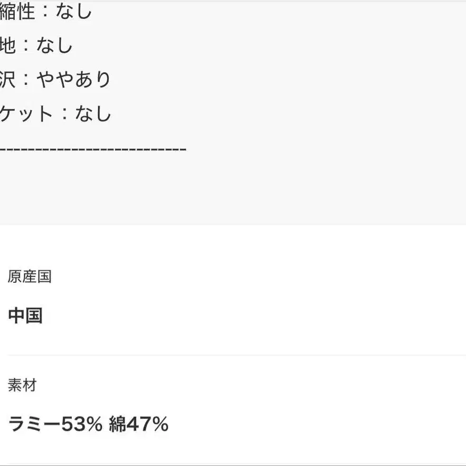Click the word ややあり in description
Image resolution: width=466 pixels, height=466 pixels.
(74, 79)
